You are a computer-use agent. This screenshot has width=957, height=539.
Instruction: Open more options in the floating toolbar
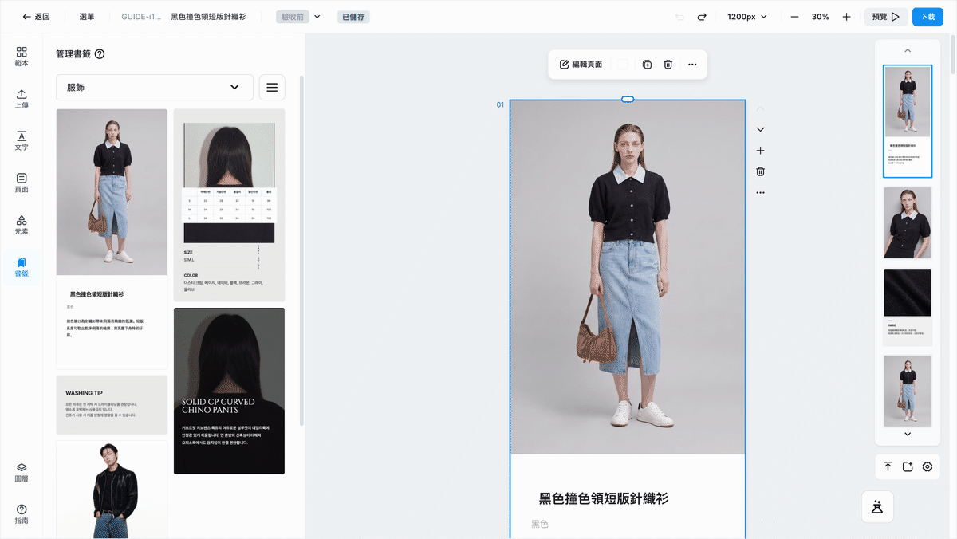pyautogui.click(x=692, y=64)
